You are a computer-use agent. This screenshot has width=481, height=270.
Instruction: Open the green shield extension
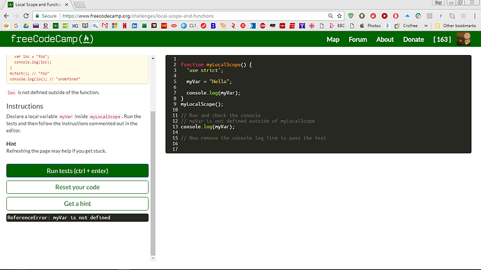(x=351, y=15)
